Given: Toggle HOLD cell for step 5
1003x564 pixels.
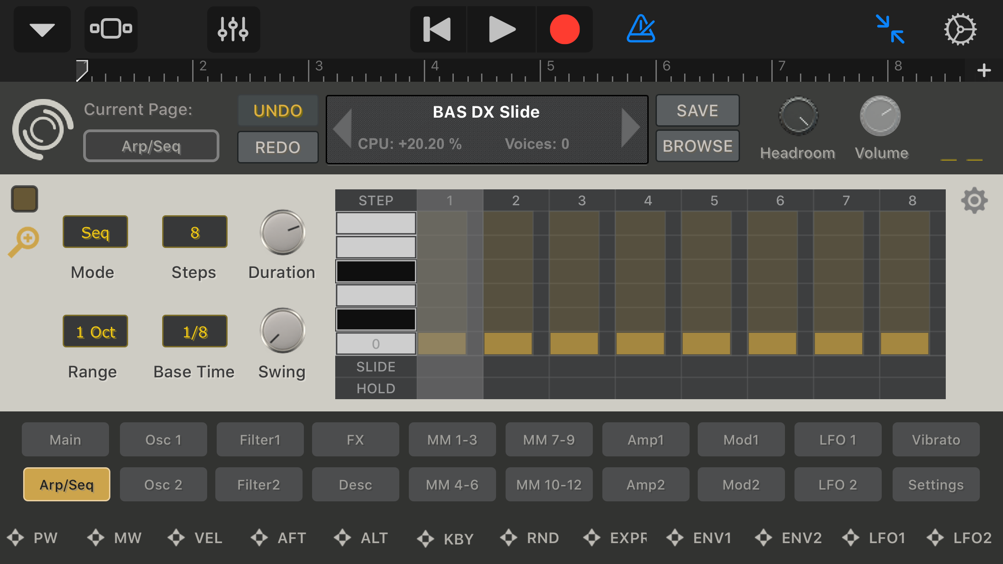Looking at the screenshot, I should (x=714, y=388).
